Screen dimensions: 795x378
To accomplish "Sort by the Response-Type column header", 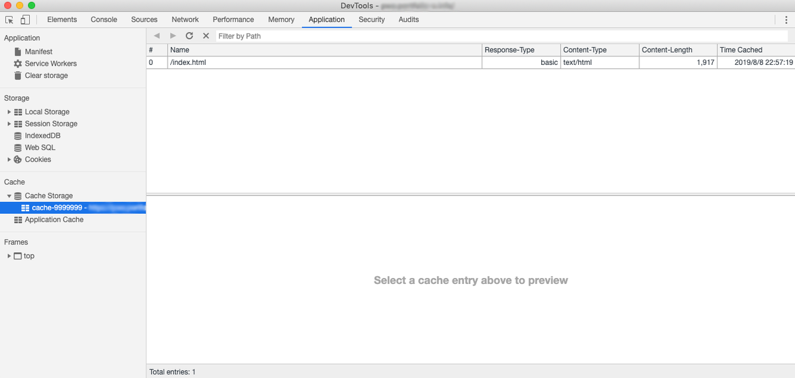I will click(x=521, y=50).
